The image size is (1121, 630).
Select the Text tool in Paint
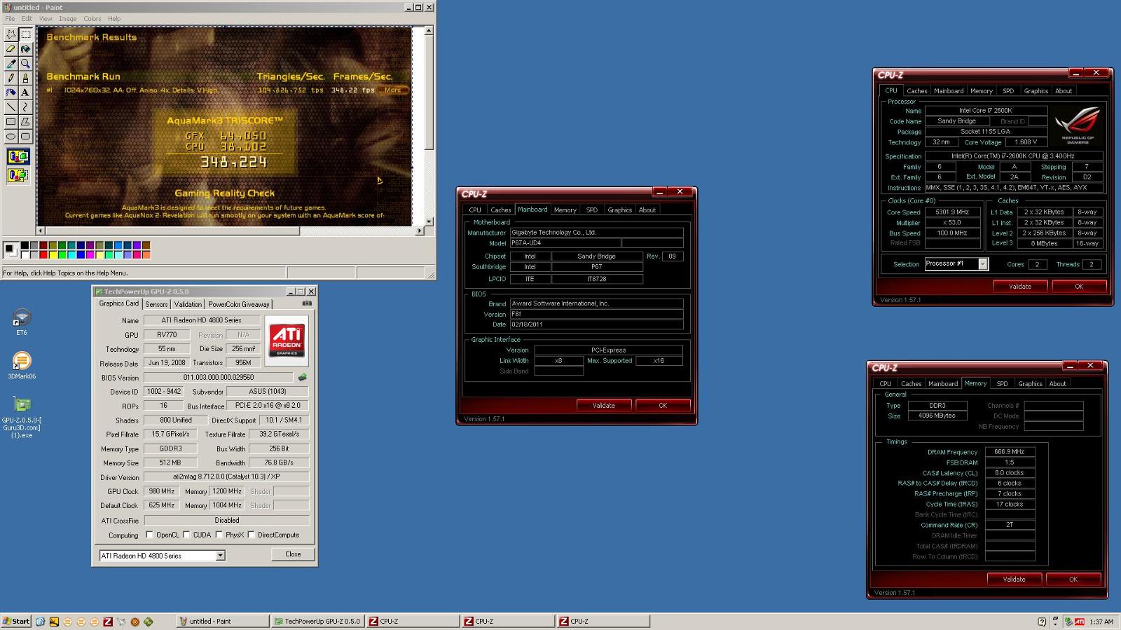25,93
